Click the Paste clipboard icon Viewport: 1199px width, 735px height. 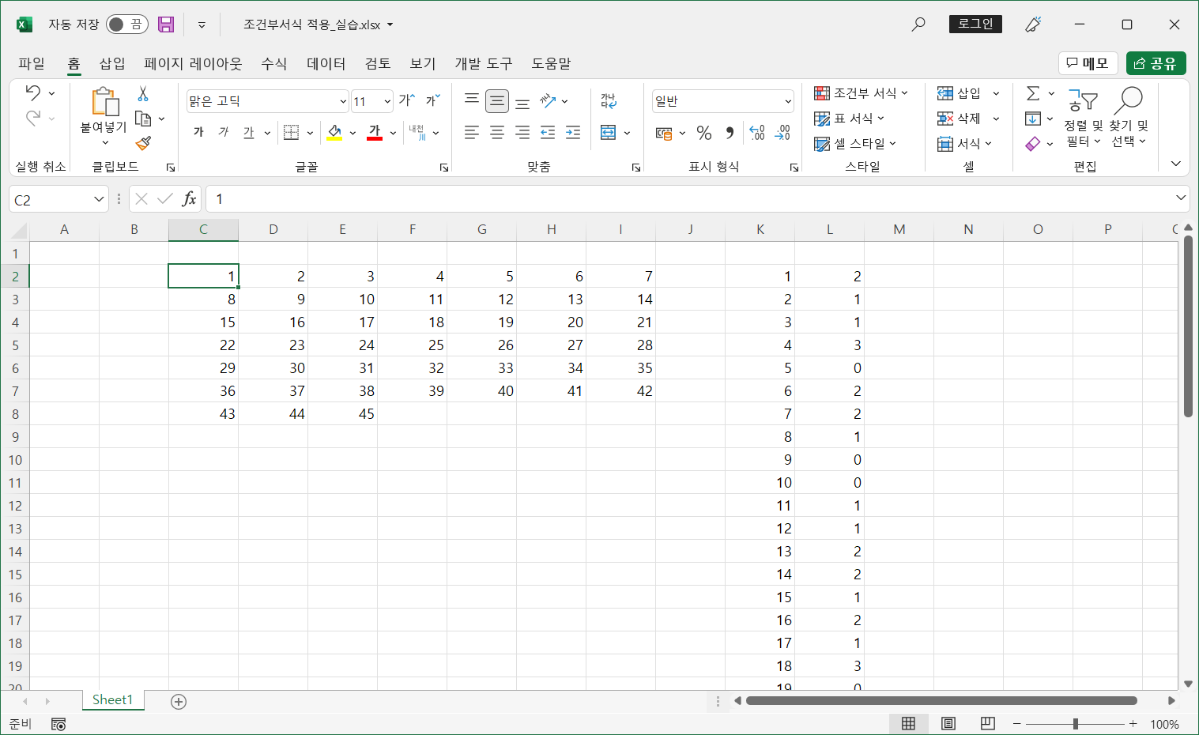[x=104, y=102]
